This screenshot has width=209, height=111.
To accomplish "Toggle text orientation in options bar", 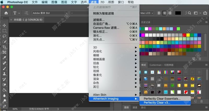I will click(x=26, y=13).
